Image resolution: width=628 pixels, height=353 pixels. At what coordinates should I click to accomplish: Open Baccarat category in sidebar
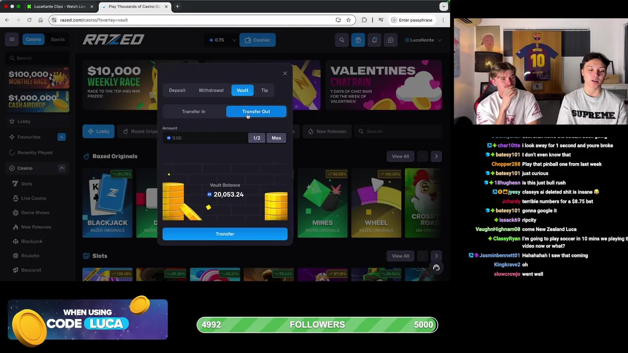click(37, 270)
